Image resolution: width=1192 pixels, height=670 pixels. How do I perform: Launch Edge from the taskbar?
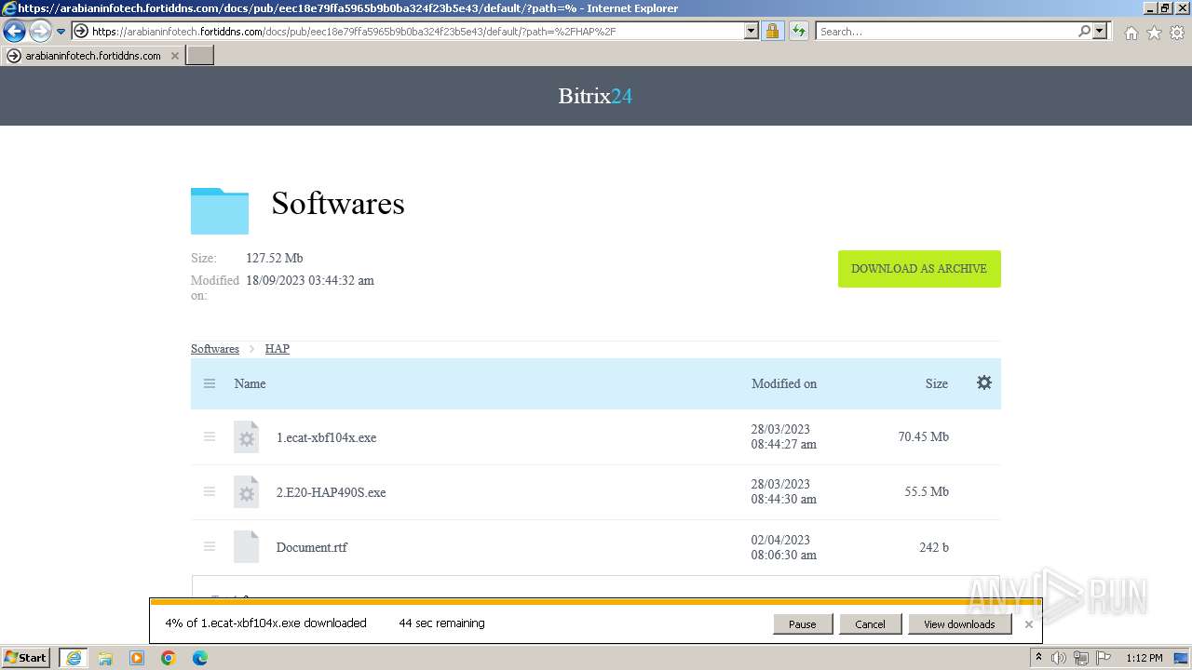coord(200,658)
